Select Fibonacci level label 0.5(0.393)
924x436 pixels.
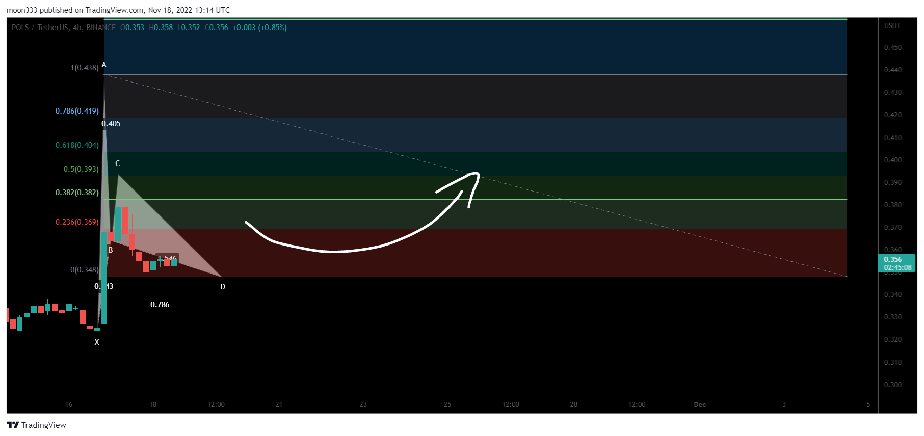[81, 169]
